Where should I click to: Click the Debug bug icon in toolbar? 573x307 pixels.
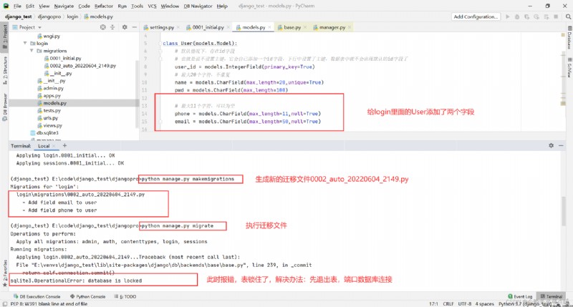click(517, 16)
